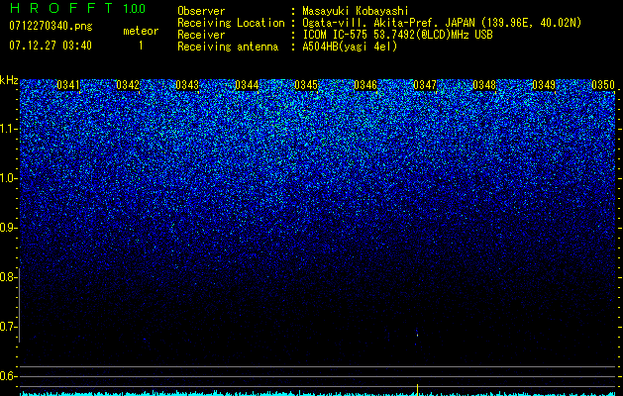The height and width of the screenshot is (396, 623).
Task: Click the 0.6 kHz frequency axis label
Action: tap(8, 376)
